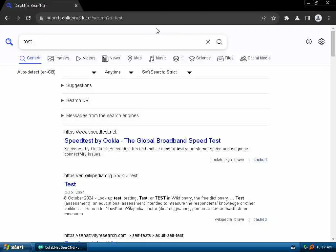Click the orange search tray icon
This screenshot has width=336, height=252.
312,247
